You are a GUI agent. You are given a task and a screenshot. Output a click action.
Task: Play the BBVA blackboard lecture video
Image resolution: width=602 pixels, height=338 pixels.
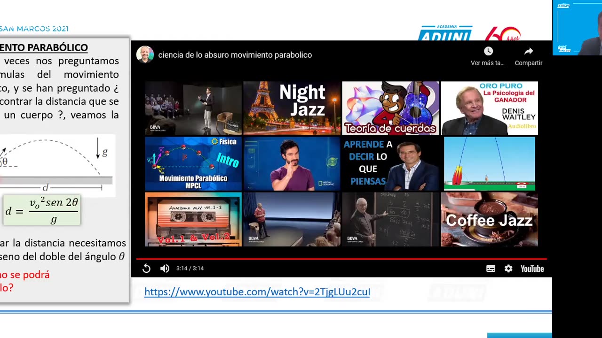[391, 219]
